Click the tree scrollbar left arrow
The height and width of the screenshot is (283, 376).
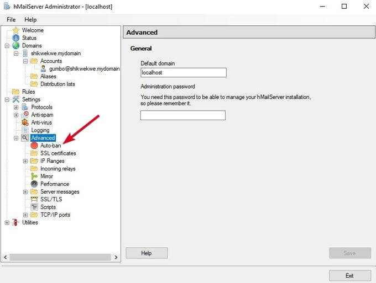[x=6, y=257]
